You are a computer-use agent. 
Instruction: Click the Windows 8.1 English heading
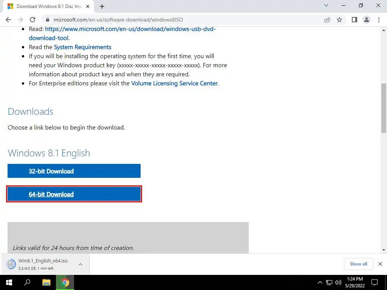pos(49,153)
